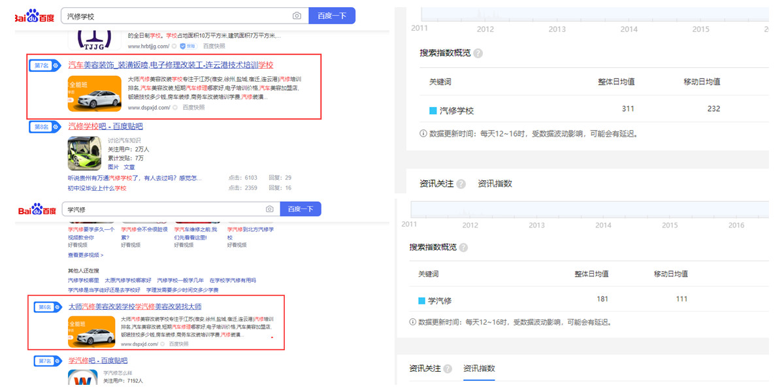Click help icon beside 资讯关注 under the 汽修学校 table

(461, 184)
